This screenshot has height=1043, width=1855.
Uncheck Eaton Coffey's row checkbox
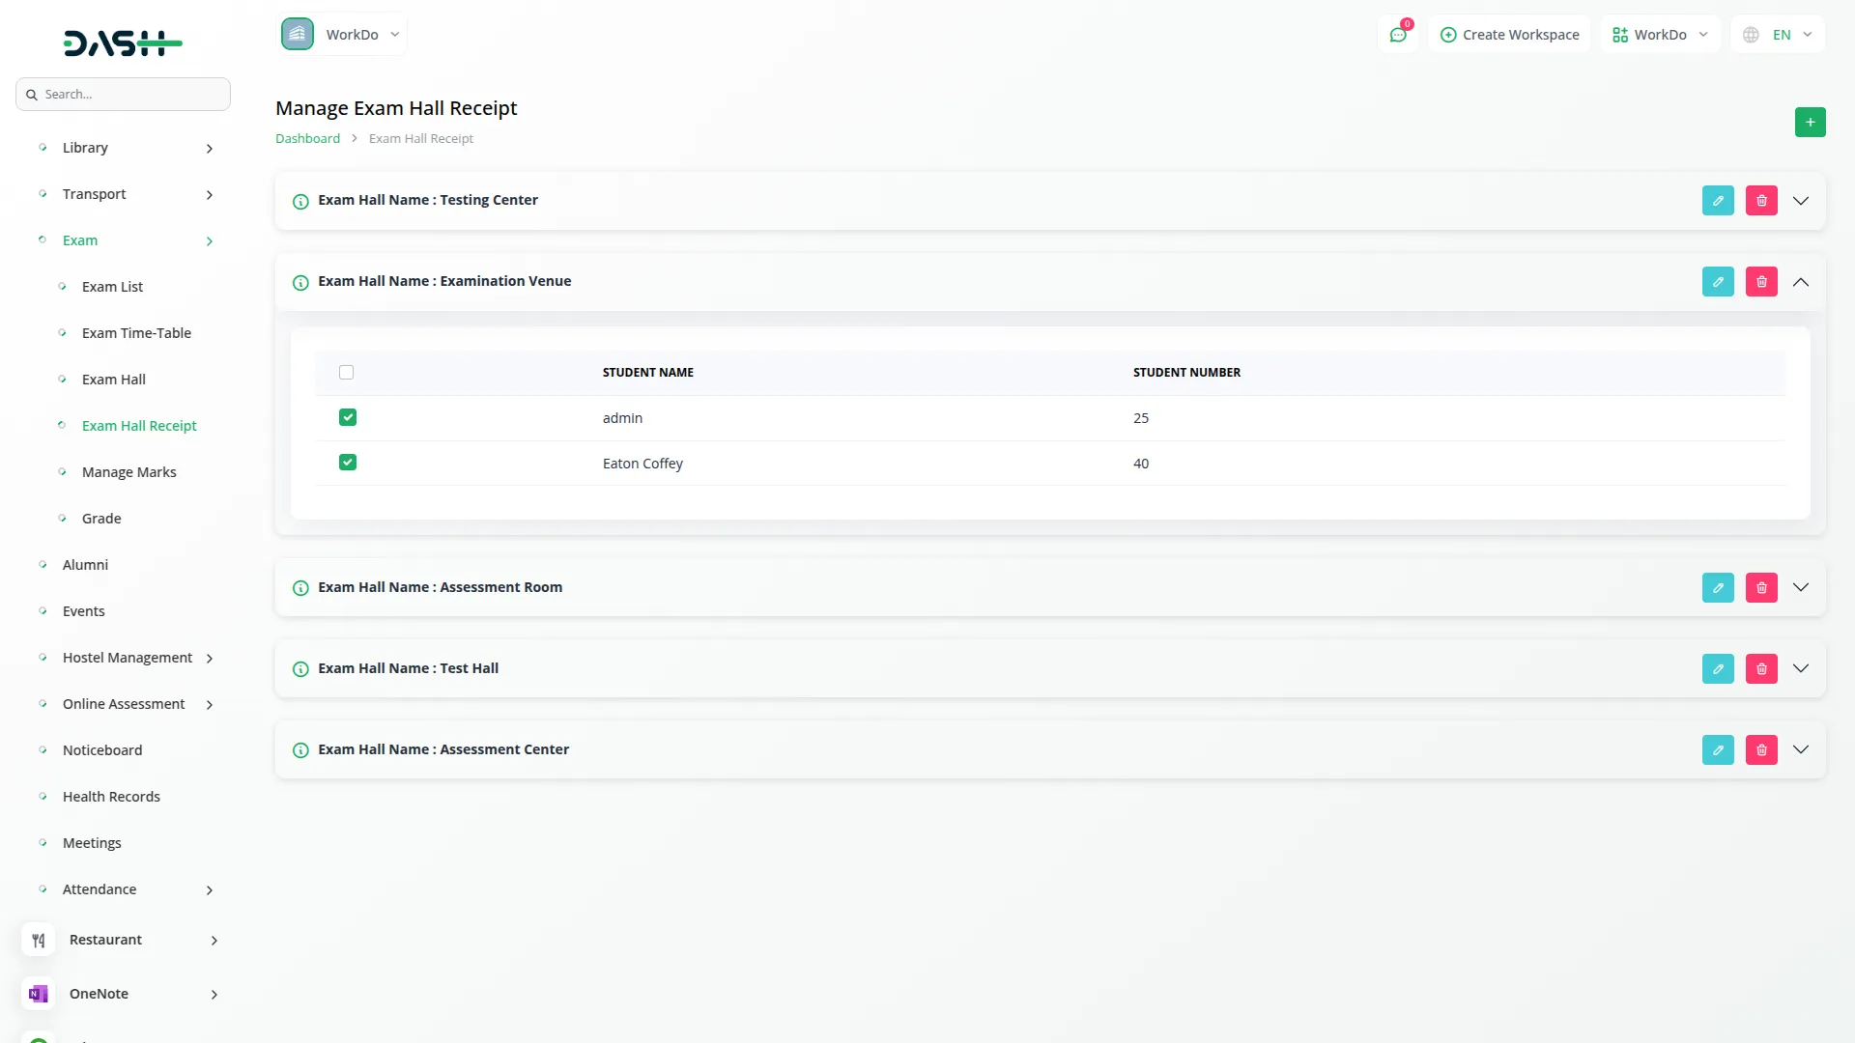[347, 462]
